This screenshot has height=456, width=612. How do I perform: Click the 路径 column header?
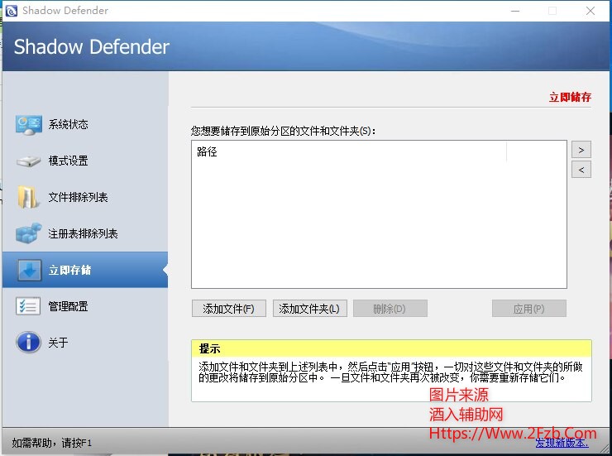coord(349,151)
